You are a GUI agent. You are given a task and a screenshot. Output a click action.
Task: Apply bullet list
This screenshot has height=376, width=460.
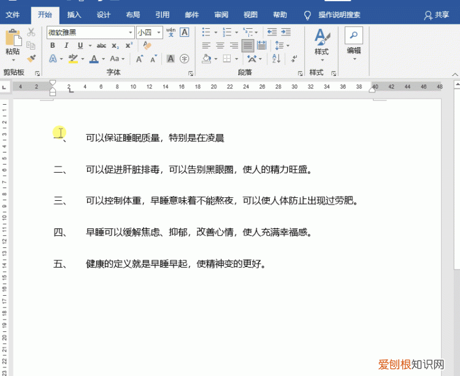click(206, 32)
